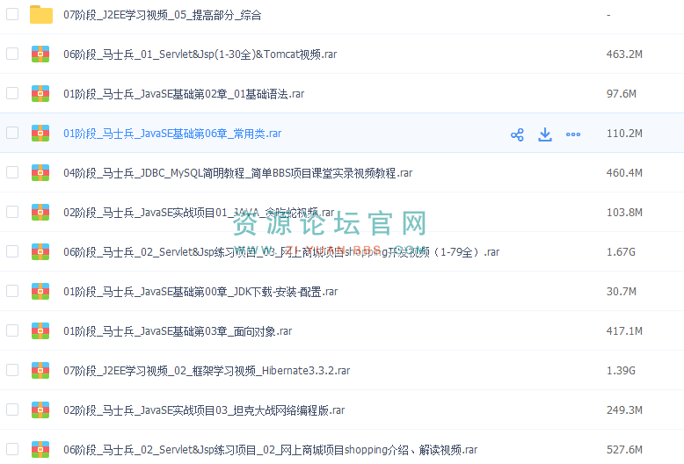Click the 463.2M size value

click(x=624, y=54)
